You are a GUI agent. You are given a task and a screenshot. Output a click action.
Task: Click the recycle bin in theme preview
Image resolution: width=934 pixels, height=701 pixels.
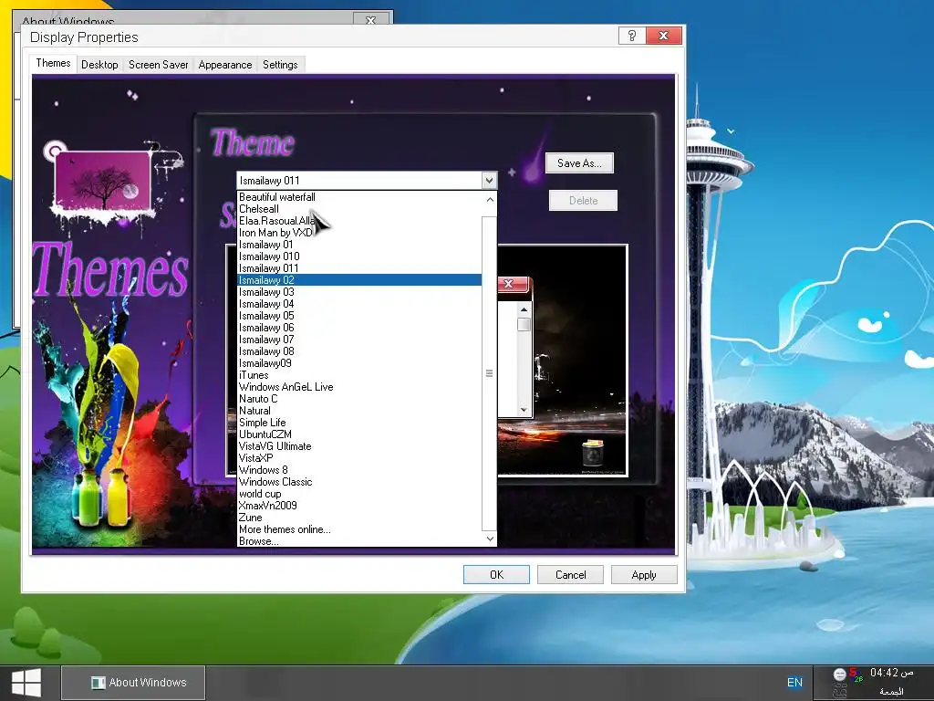click(x=593, y=453)
